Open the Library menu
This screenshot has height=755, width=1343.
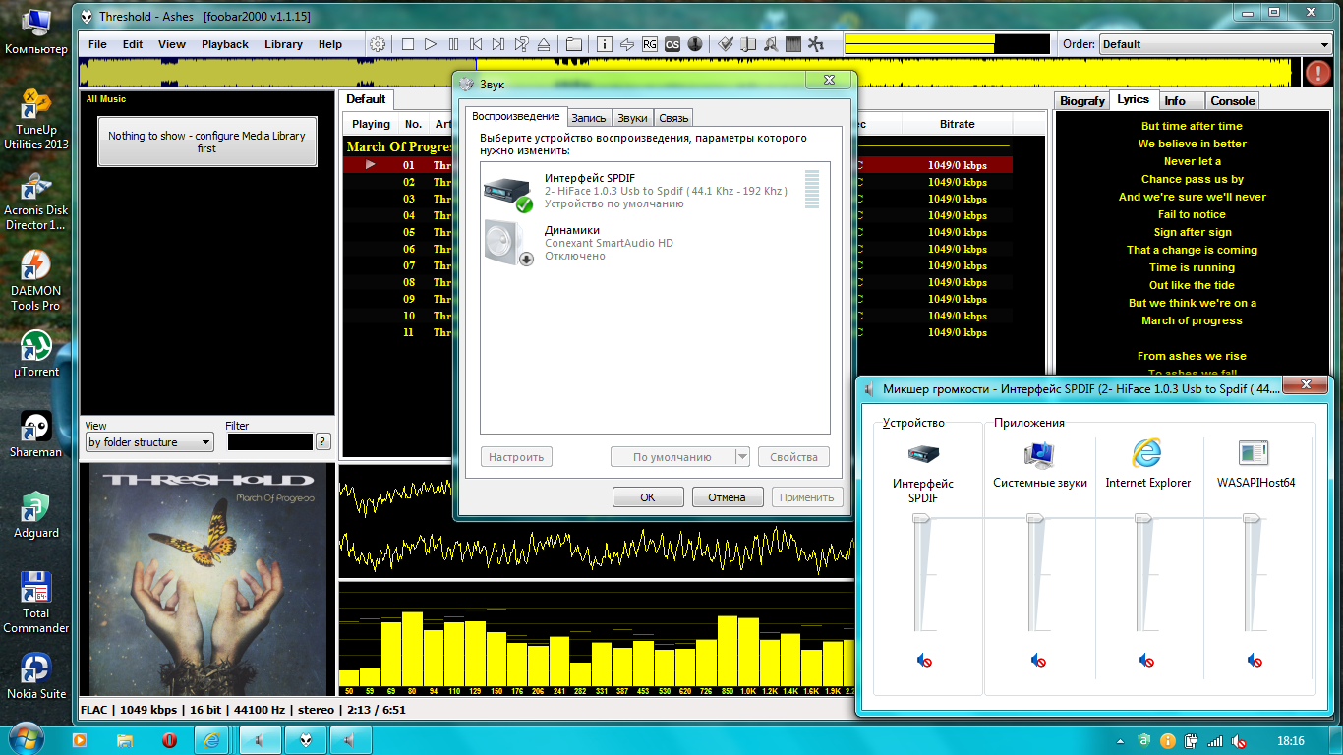283,44
